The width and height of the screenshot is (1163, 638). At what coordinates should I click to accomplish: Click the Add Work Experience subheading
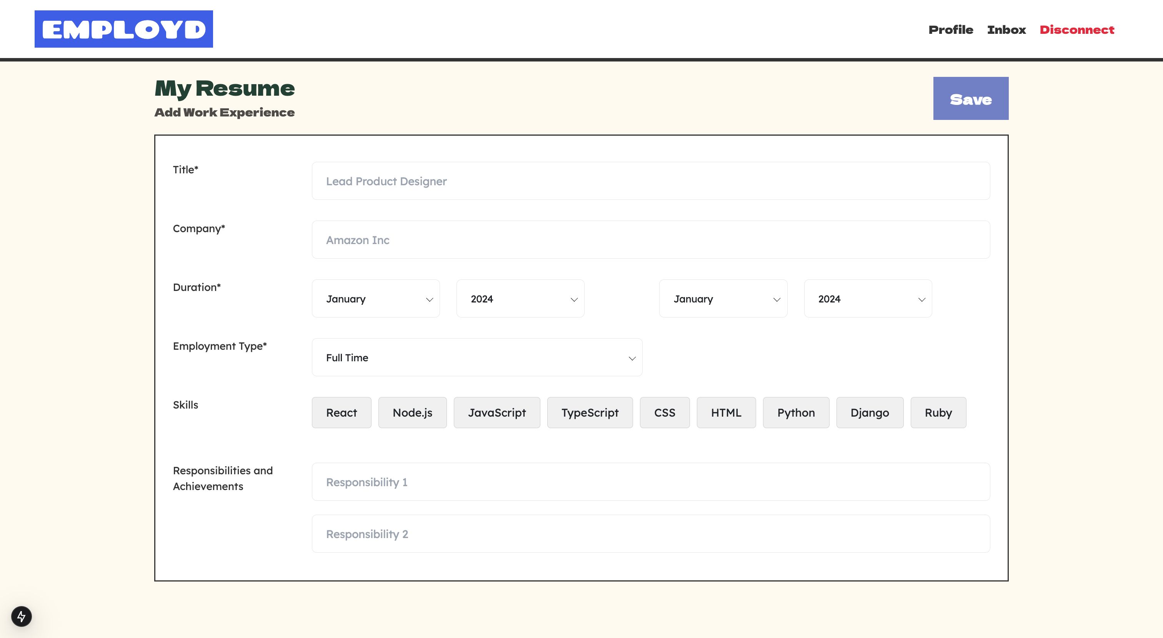tap(224, 112)
